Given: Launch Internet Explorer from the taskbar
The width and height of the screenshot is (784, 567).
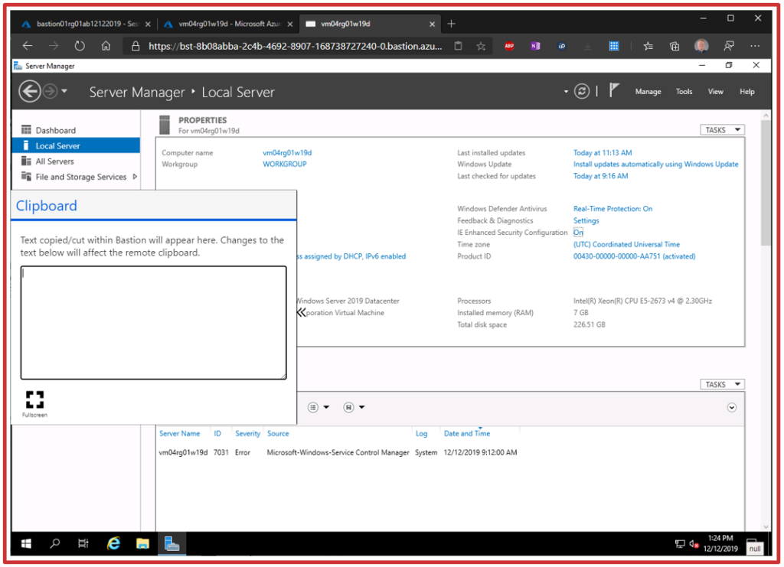Looking at the screenshot, I should tap(113, 543).
